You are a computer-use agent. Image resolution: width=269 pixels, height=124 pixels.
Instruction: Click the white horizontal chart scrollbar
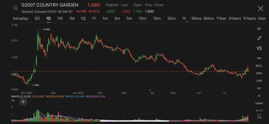[x=134, y=121]
